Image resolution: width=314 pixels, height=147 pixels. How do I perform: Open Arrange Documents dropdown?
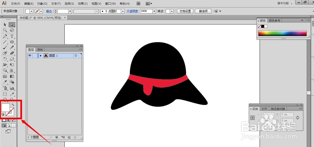coord(149,3)
